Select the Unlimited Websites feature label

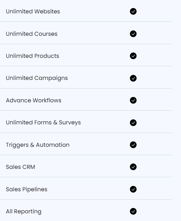[x=33, y=11]
